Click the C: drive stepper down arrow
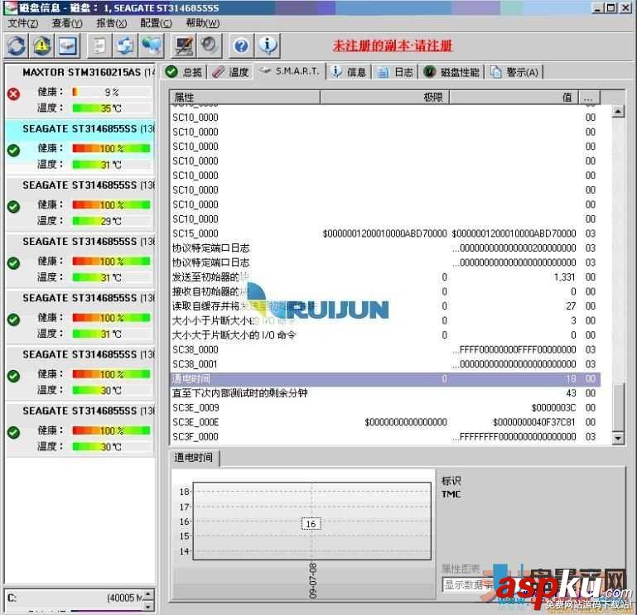 148,607
